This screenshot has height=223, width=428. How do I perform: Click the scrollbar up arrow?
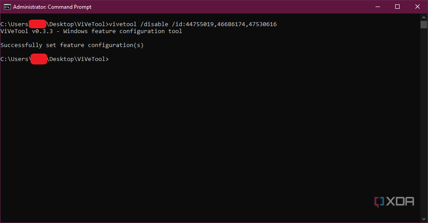tap(424, 17)
